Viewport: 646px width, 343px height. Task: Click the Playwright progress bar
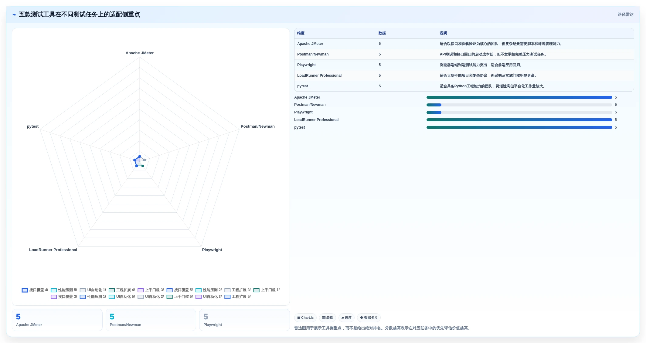pos(519,113)
